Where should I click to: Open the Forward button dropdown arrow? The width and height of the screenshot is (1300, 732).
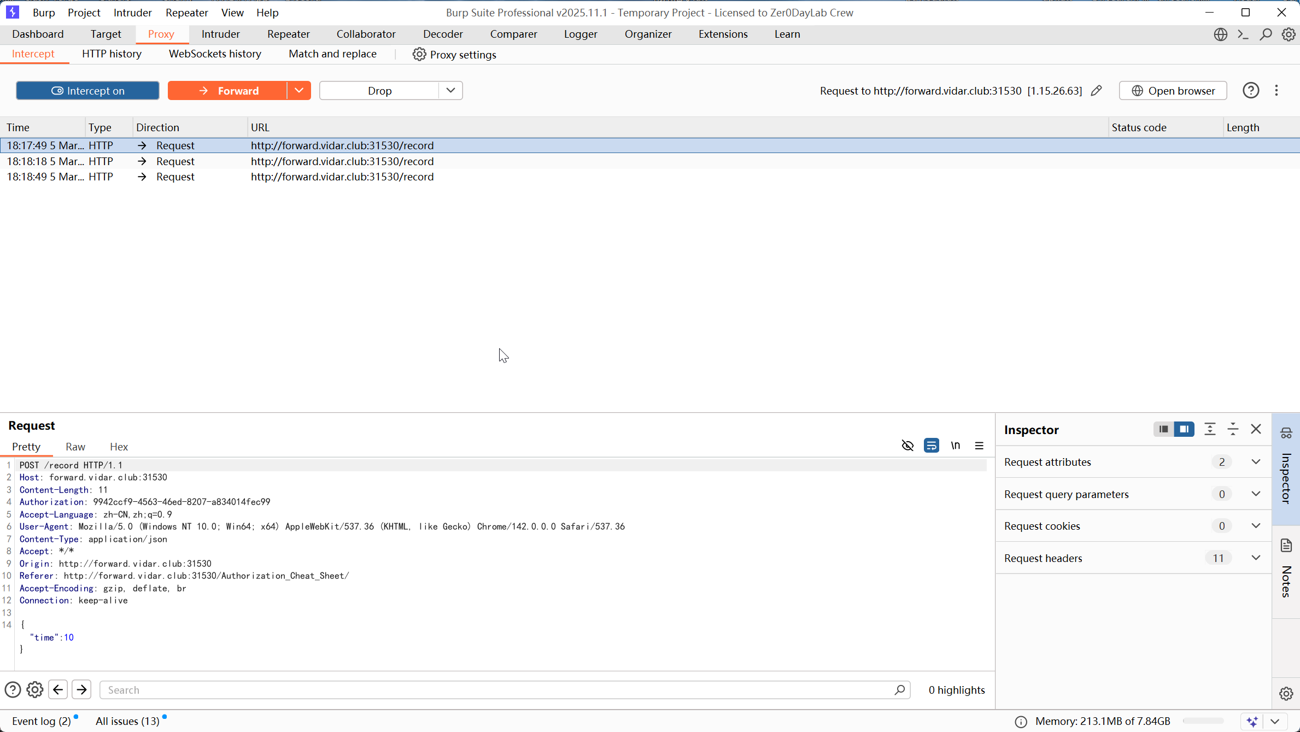pos(299,90)
